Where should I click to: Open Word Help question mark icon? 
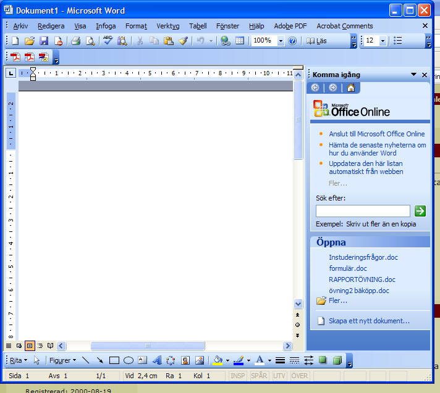292,41
